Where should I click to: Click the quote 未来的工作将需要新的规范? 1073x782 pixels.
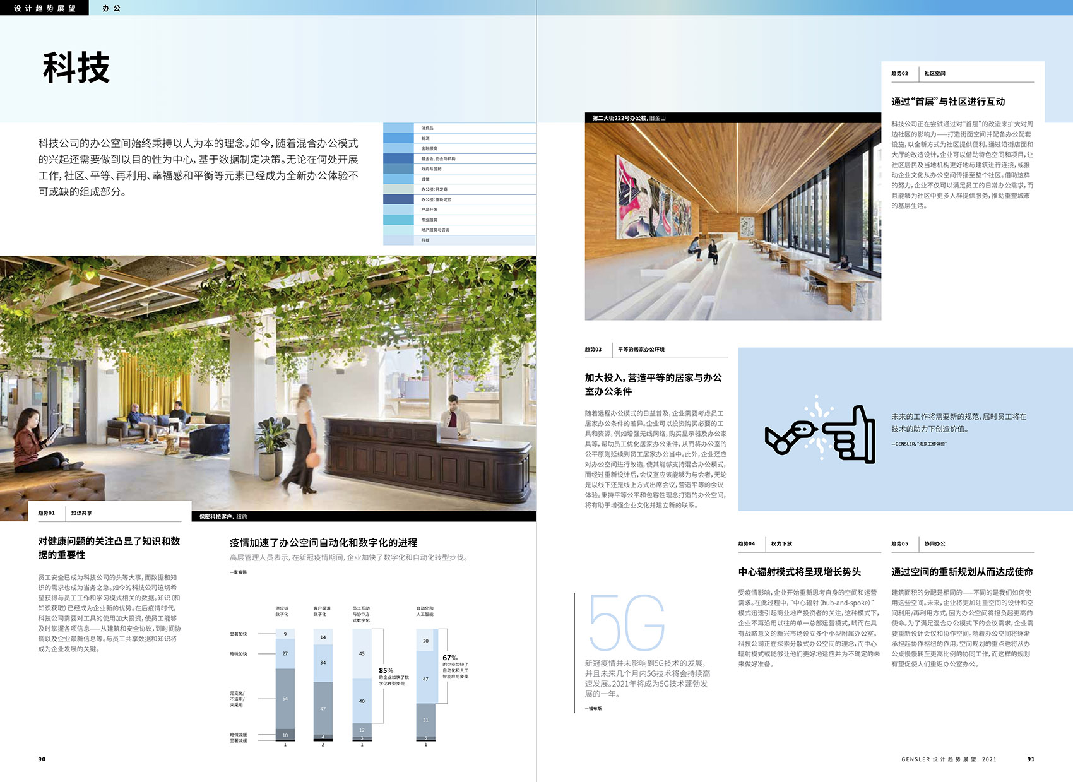[x=959, y=423]
